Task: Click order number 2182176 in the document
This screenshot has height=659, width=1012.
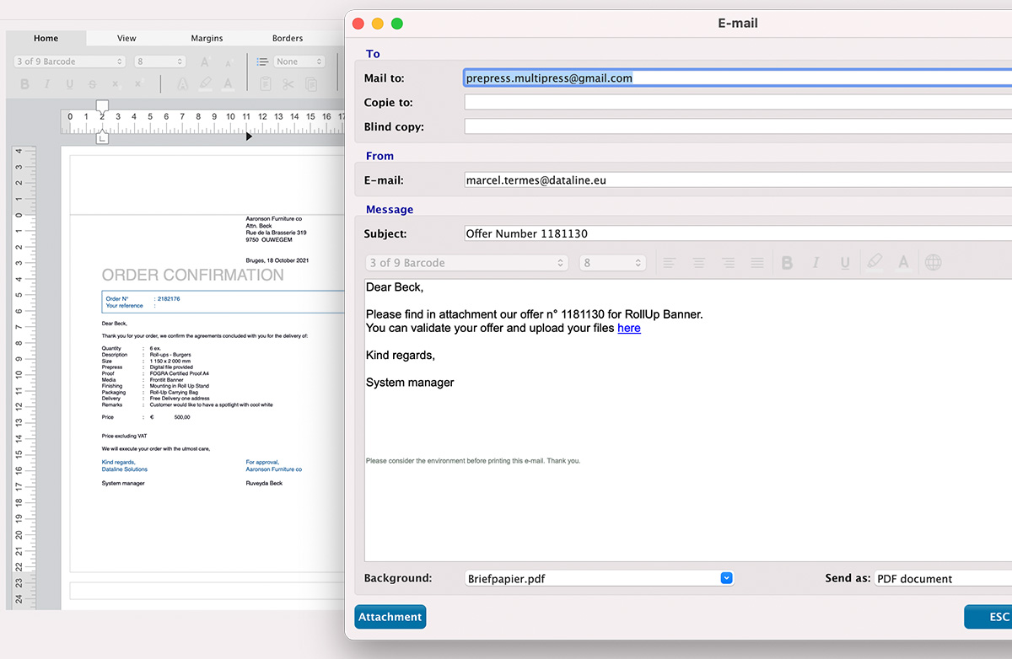Action: pyautogui.click(x=168, y=299)
